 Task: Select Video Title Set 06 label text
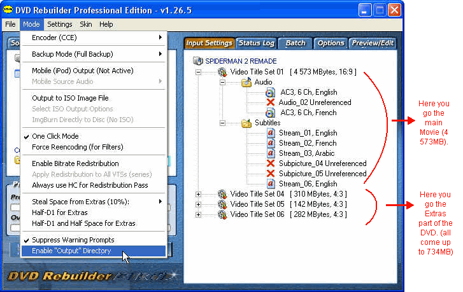[257, 214]
